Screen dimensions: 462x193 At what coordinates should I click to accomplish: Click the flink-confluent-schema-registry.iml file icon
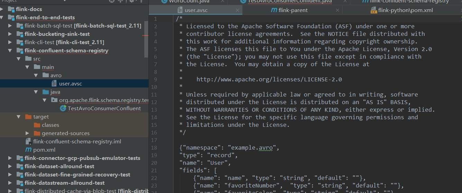click(x=28, y=142)
